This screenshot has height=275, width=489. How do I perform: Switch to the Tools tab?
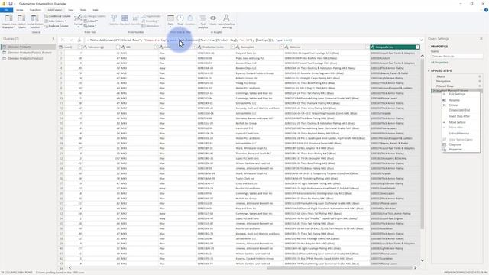[83, 10]
